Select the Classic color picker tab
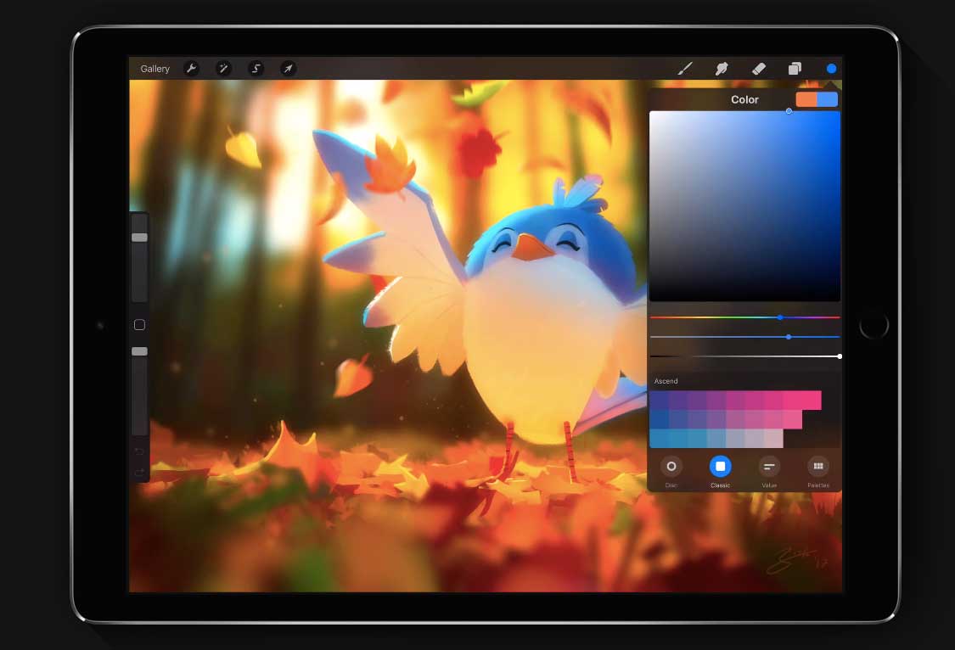Viewport: 955px width, 650px height. [x=720, y=466]
